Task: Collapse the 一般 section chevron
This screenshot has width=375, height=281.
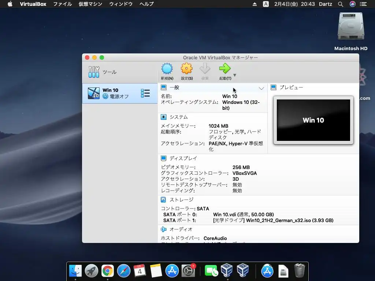Action: tap(261, 88)
